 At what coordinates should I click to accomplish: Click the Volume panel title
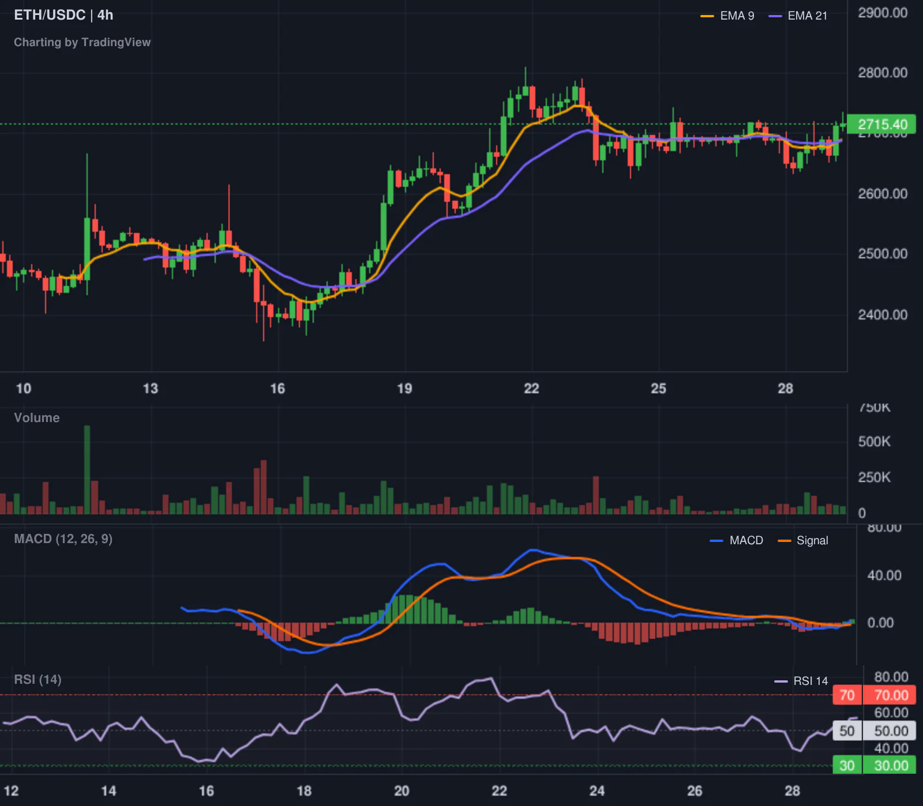pyautogui.click(x=37, y=418)
